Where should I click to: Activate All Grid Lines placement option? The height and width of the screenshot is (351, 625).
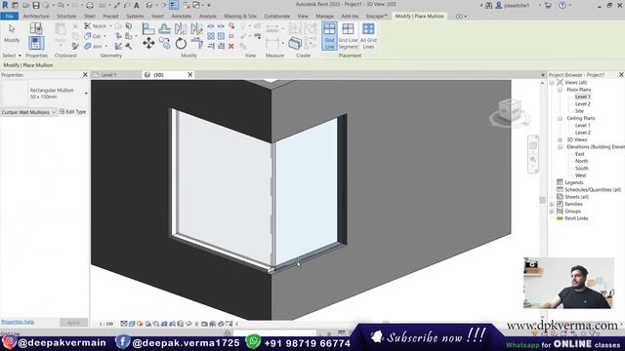coord(368,36)
